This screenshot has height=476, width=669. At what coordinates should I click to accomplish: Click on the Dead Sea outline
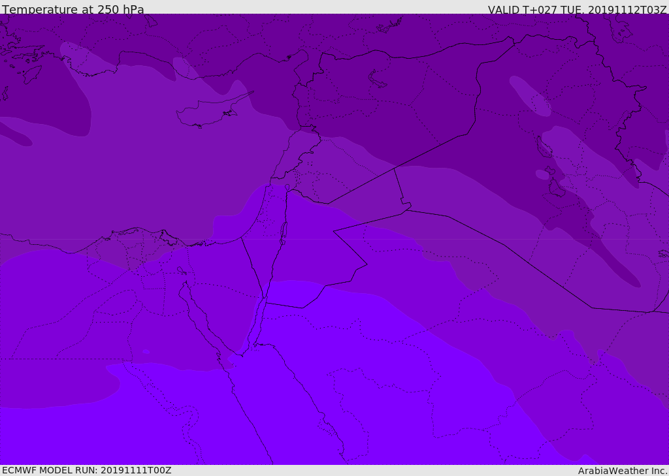click(x=284, y=231)
